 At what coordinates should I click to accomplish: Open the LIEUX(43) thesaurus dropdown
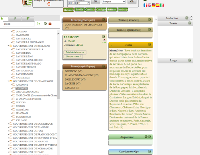coord(79,3)
